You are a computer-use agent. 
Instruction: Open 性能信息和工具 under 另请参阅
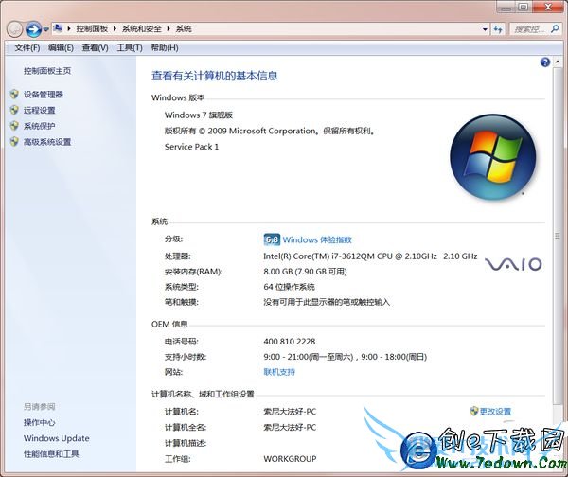coord(51,454)
